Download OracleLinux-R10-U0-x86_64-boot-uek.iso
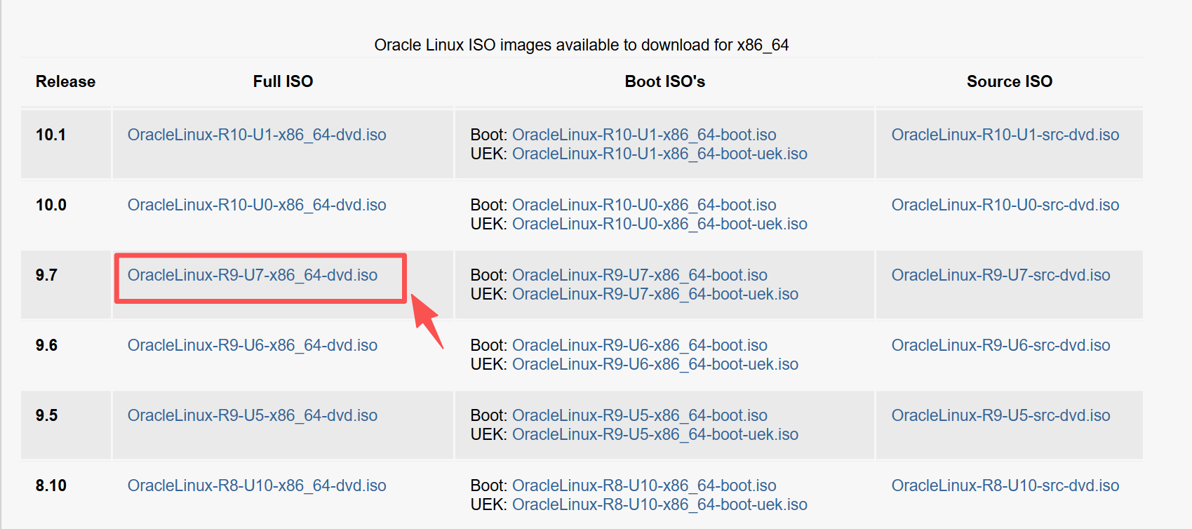Image resolution: width=1192 pixels, height=529 pixels. [659, 223]
